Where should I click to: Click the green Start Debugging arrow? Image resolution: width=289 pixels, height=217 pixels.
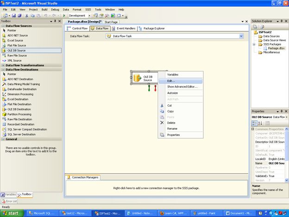[64, 16]
